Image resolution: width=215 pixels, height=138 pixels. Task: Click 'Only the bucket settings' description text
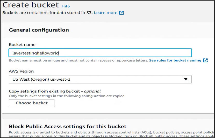tap(67, 96)
